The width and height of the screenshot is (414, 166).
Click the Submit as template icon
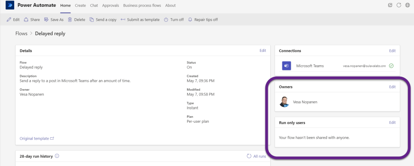click(x=123, y=19)
